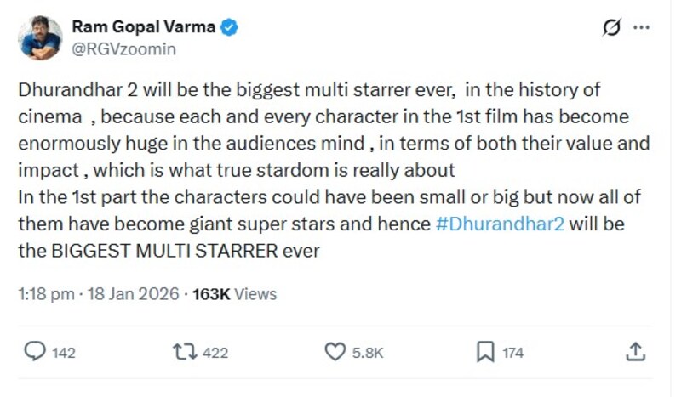Like the post with the heart icon
Viewport: 687px width, 397px height.
coord(335,352)
